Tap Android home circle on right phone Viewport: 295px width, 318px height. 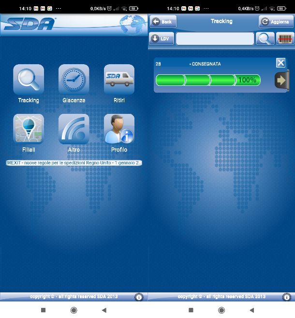[x=221, y=310]
